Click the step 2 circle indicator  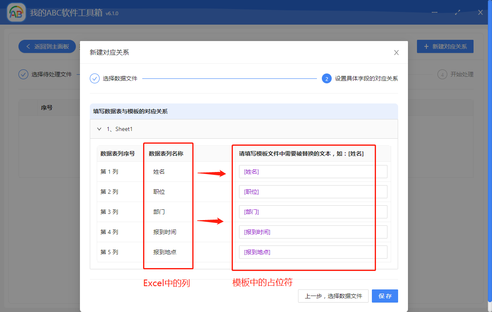pyautogui.click(x=326, y=78)
